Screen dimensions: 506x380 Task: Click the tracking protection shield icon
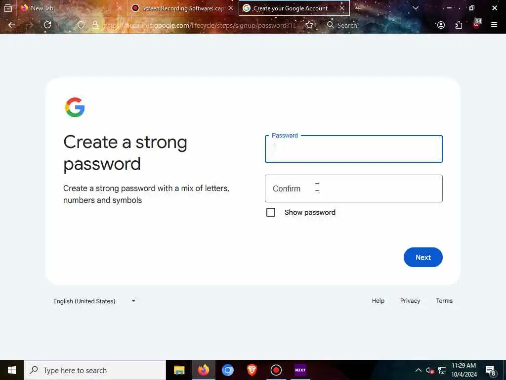(x=81, y=25)
